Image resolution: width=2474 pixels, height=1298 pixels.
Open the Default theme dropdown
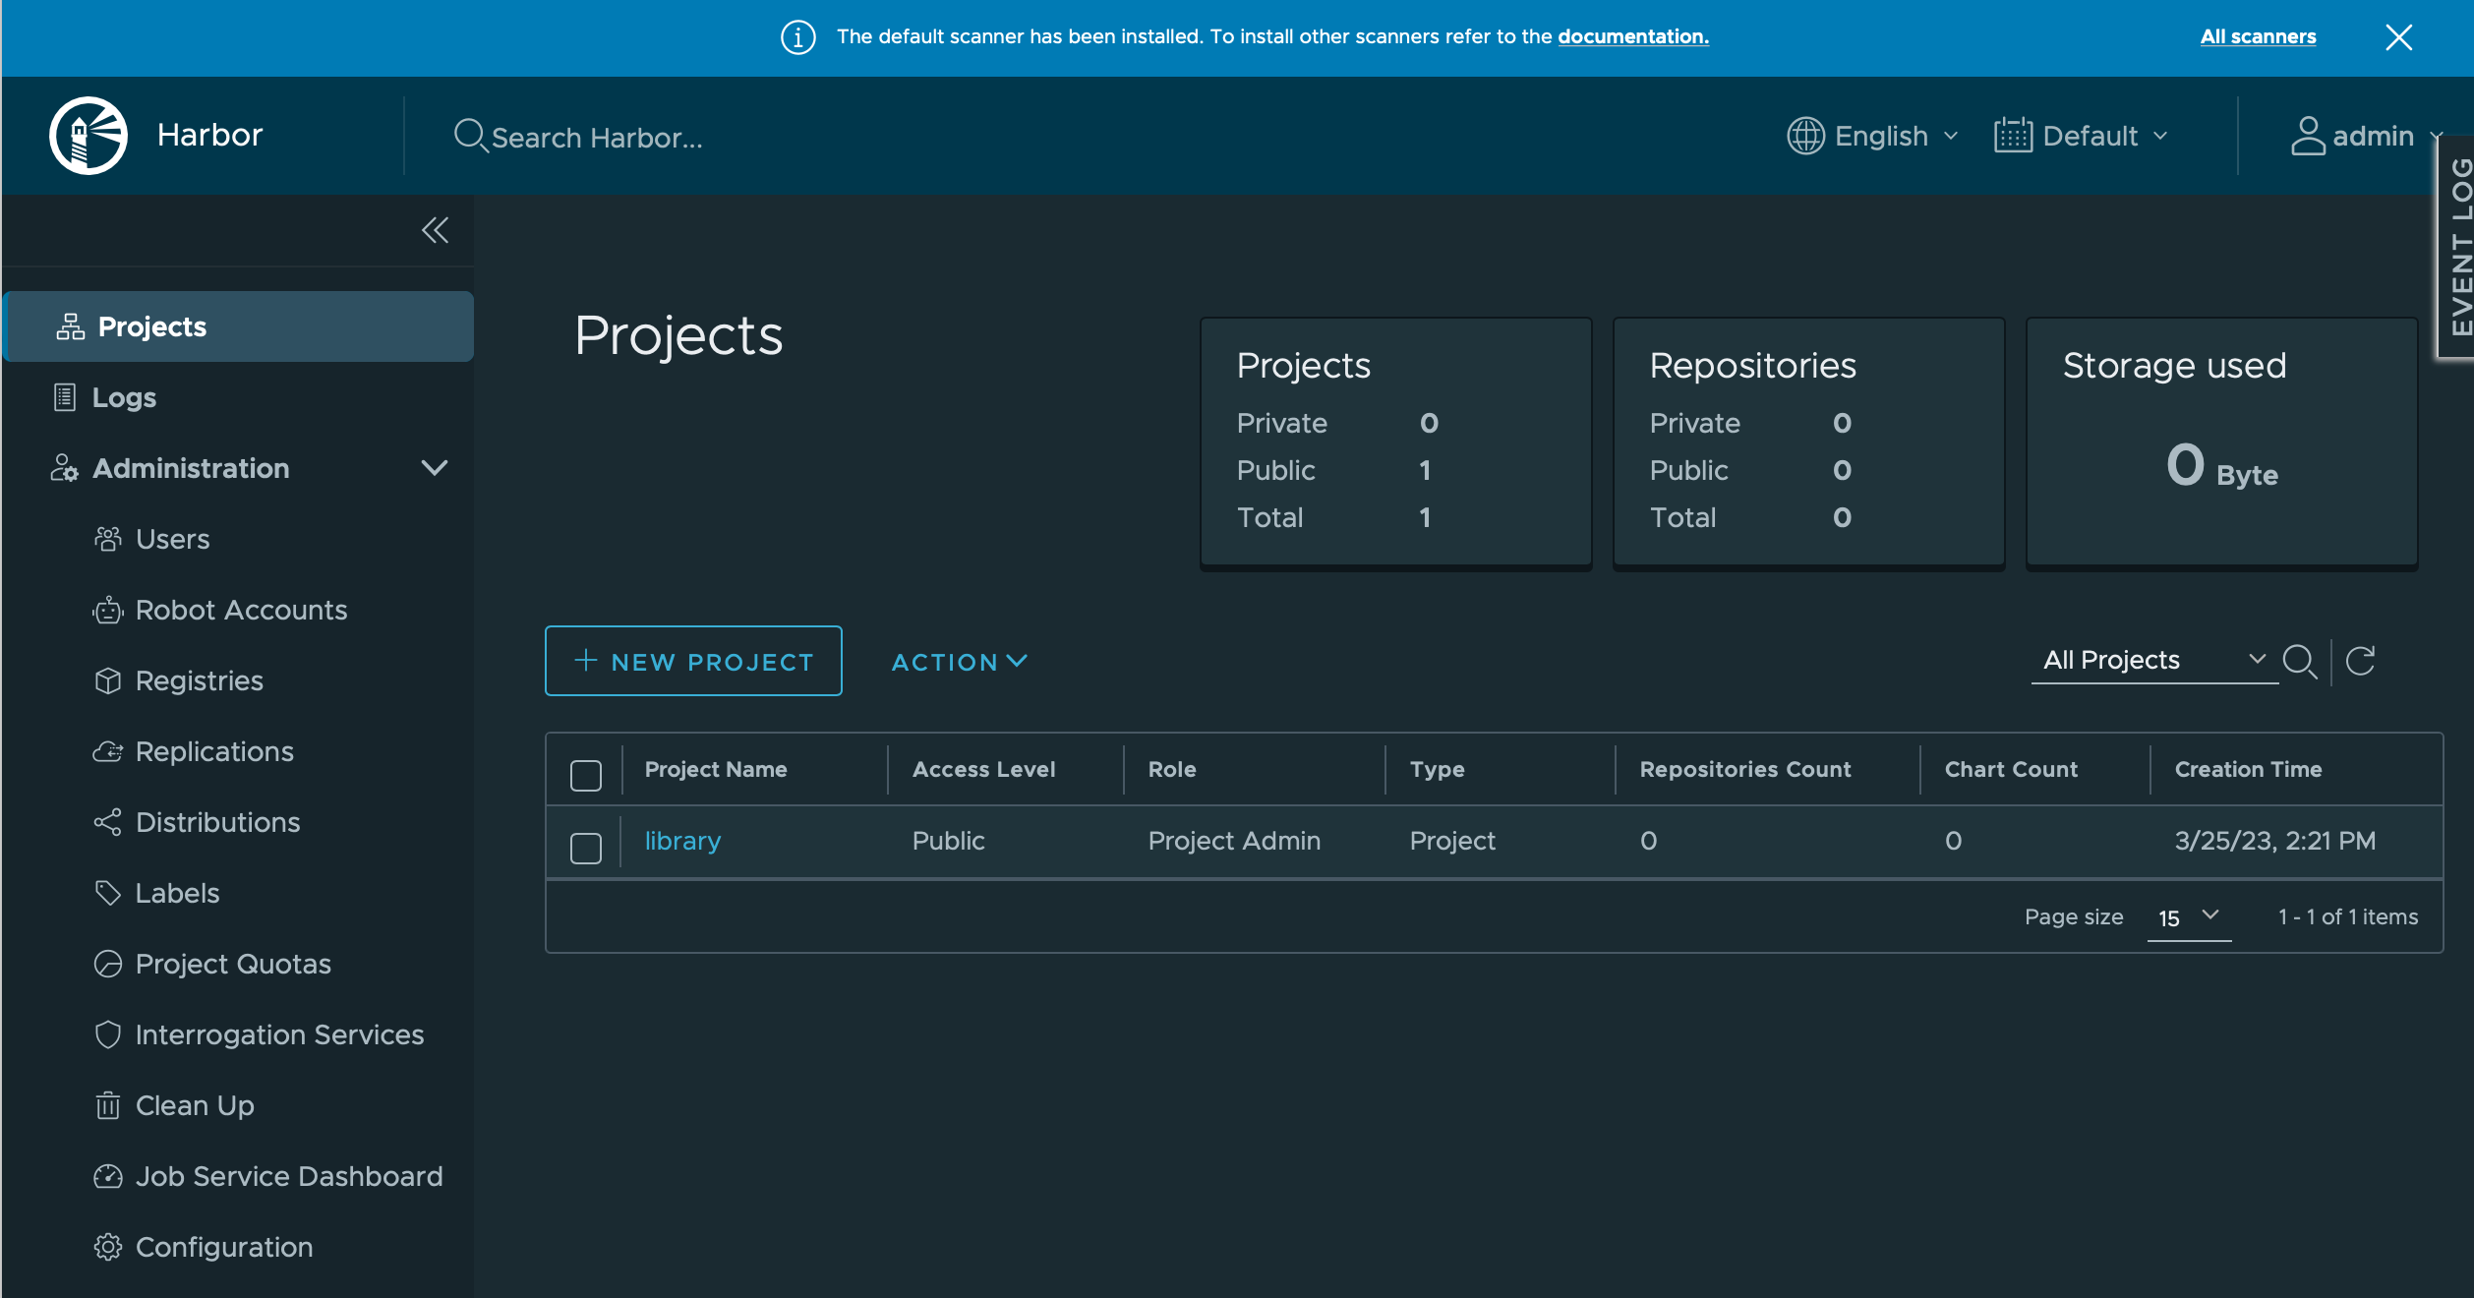2082,136
